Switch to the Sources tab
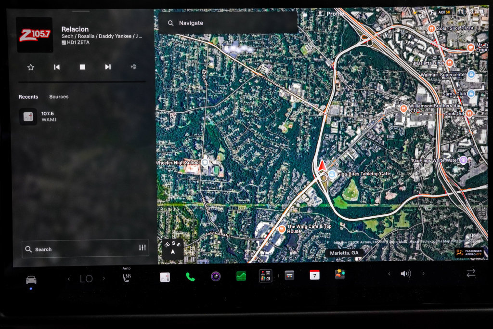493x329 pixels. pyautogui.click(x=59, y=96)
